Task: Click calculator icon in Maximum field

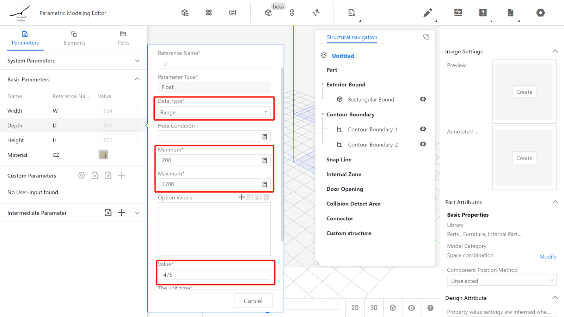Action: (265, 185)
